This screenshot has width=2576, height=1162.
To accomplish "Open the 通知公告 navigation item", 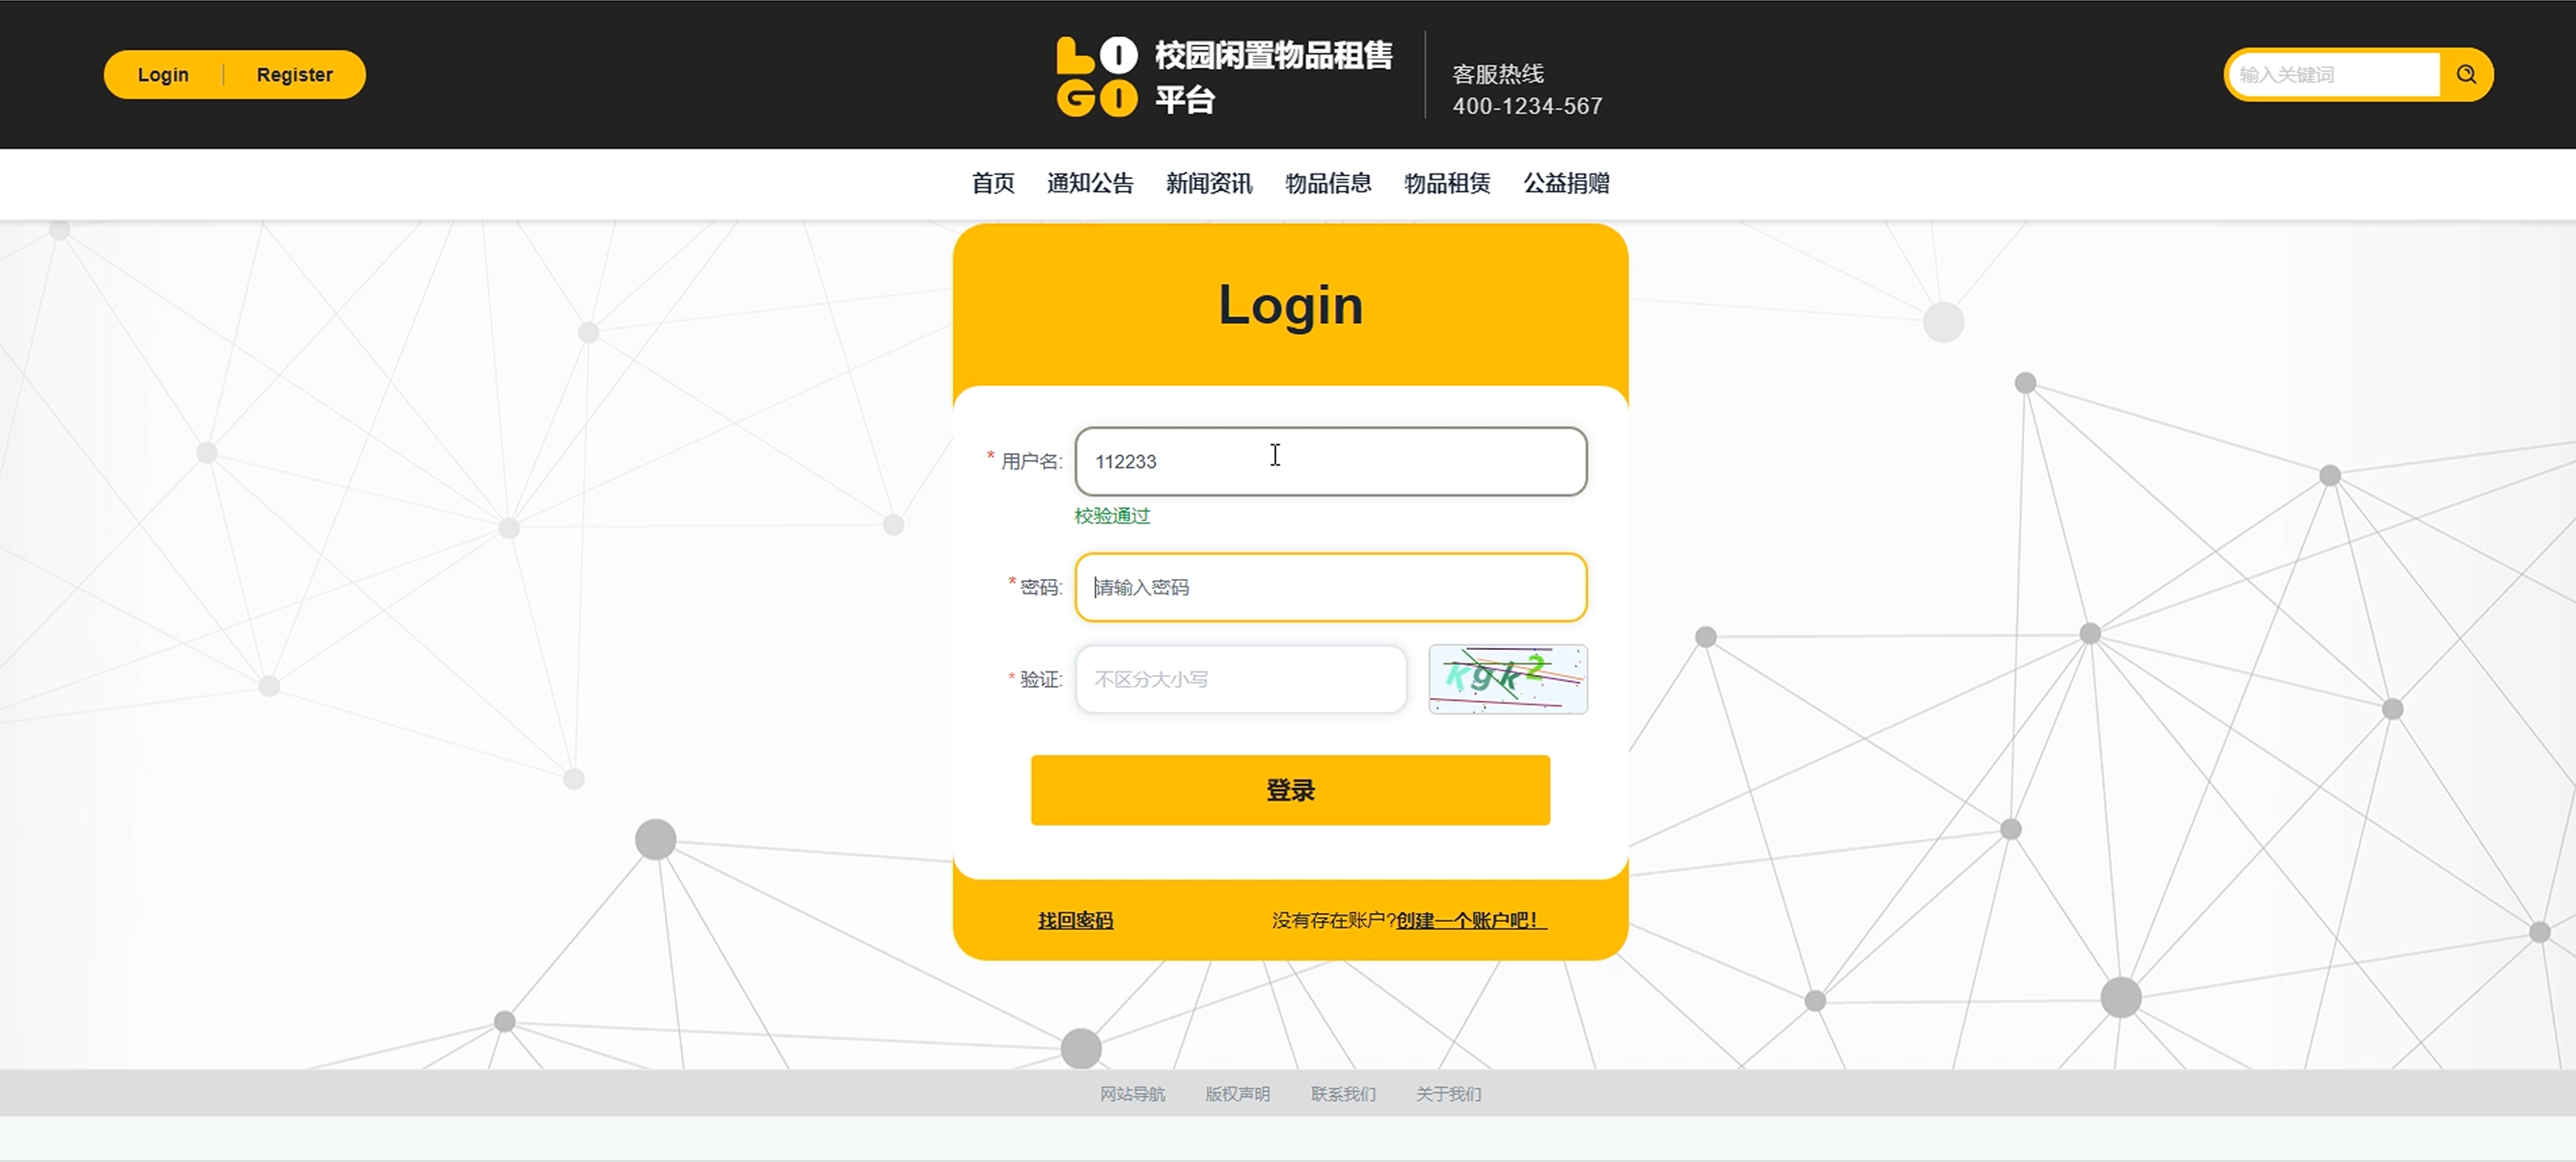I will [1089, 184].
